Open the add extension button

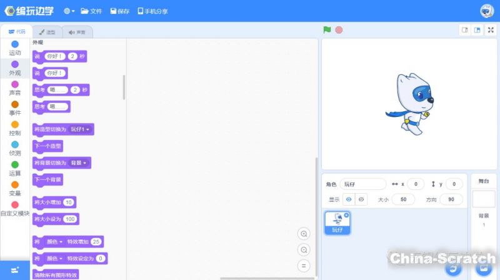pyautogui.click(x=15, y=270)
